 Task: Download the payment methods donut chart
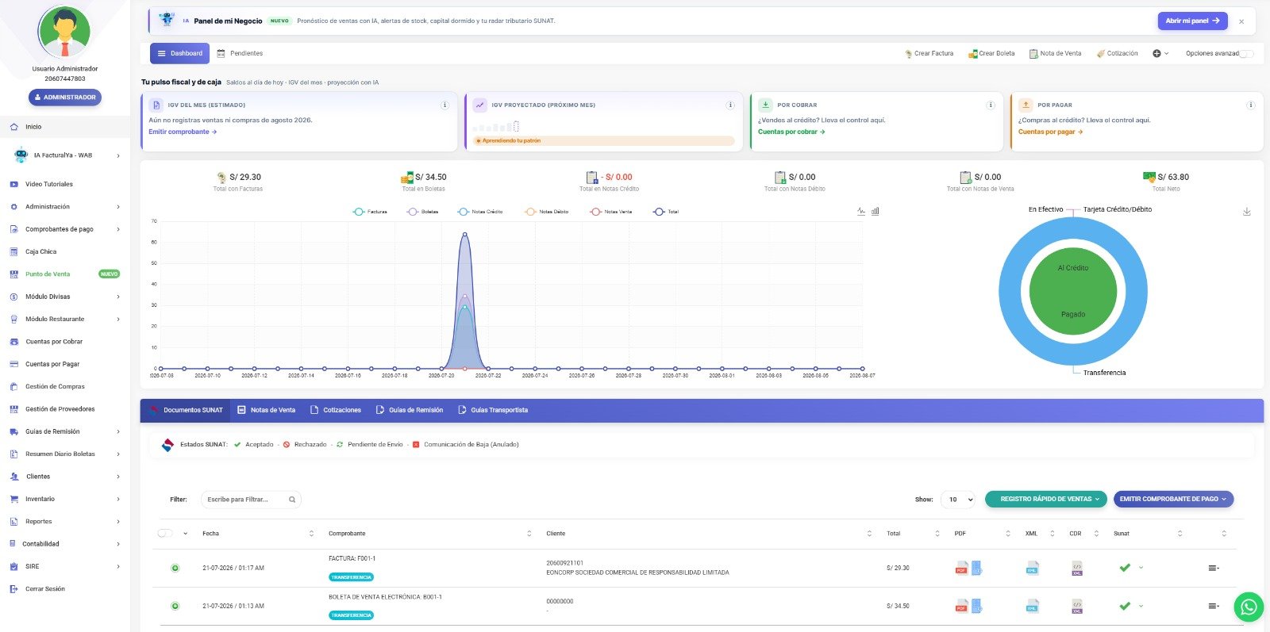[x=1246, y=212]
